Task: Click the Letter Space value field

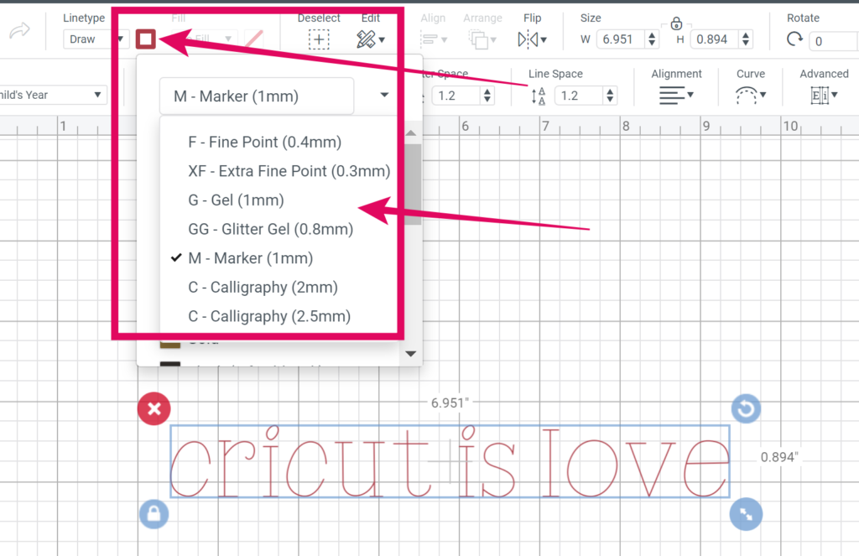Action: 455,96
